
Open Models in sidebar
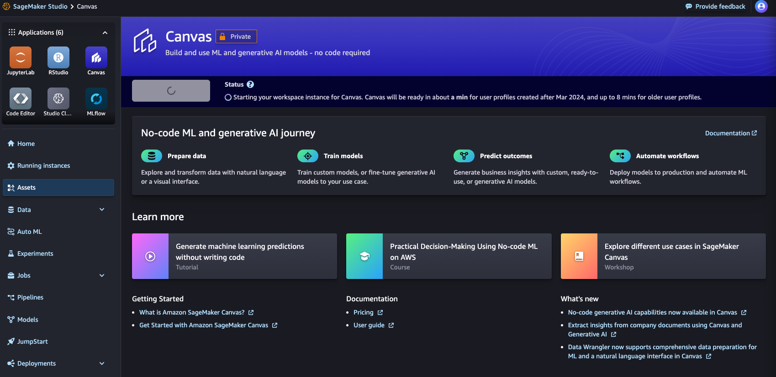click(x=58, y=320)
